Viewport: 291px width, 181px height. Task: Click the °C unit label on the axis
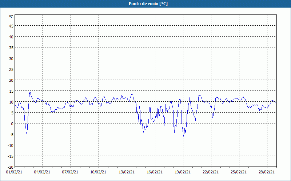tap(11, 17)
